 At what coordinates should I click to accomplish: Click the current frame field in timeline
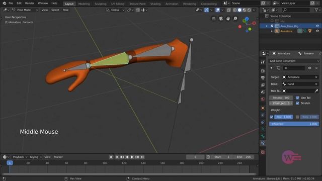(195, 157)
